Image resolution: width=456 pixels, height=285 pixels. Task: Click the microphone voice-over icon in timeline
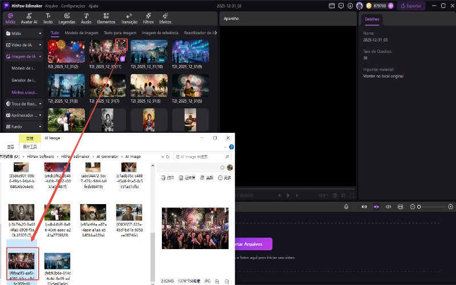(x=346, y=206)
